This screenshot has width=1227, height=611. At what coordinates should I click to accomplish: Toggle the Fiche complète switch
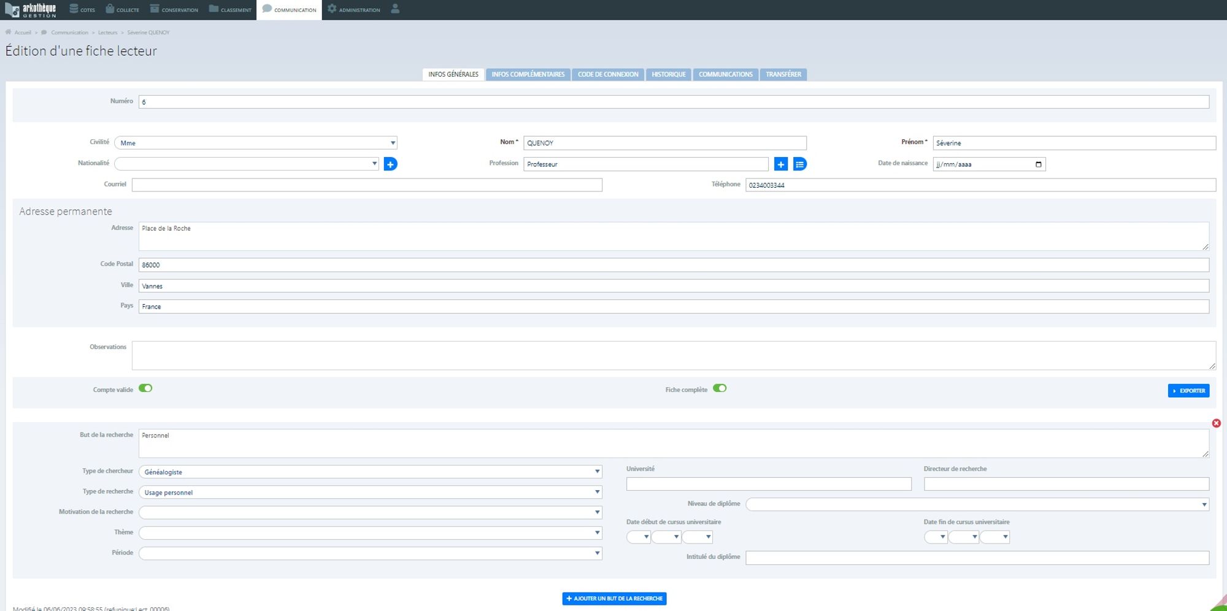tap(720, 388)
